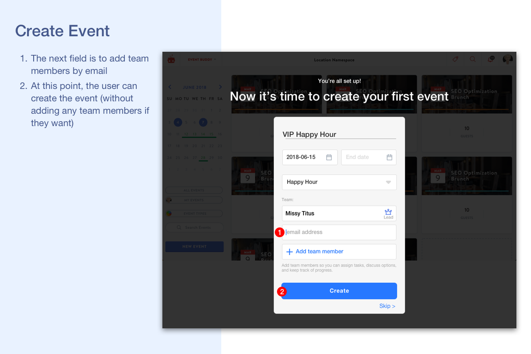Click the plus icon to add member
The height and width of the screenshot is (354, 531).
(x=289, y=252)
